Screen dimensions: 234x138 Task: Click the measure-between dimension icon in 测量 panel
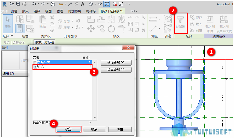pyautogui.click(x=153, y=19)
